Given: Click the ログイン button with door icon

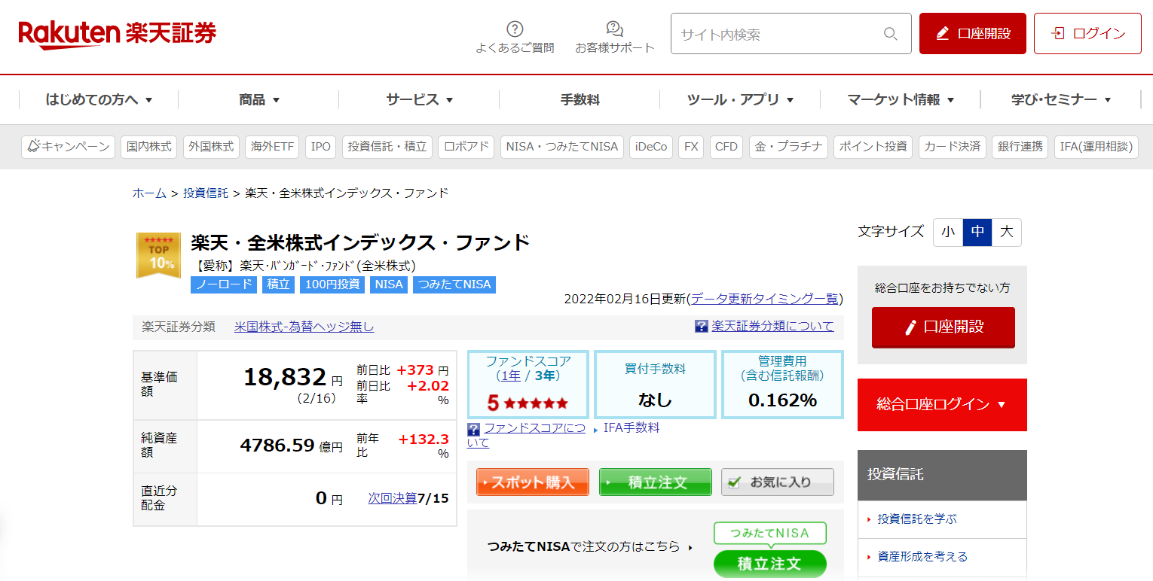Looking at the screenshot, I should click(x=1087, y=33).
